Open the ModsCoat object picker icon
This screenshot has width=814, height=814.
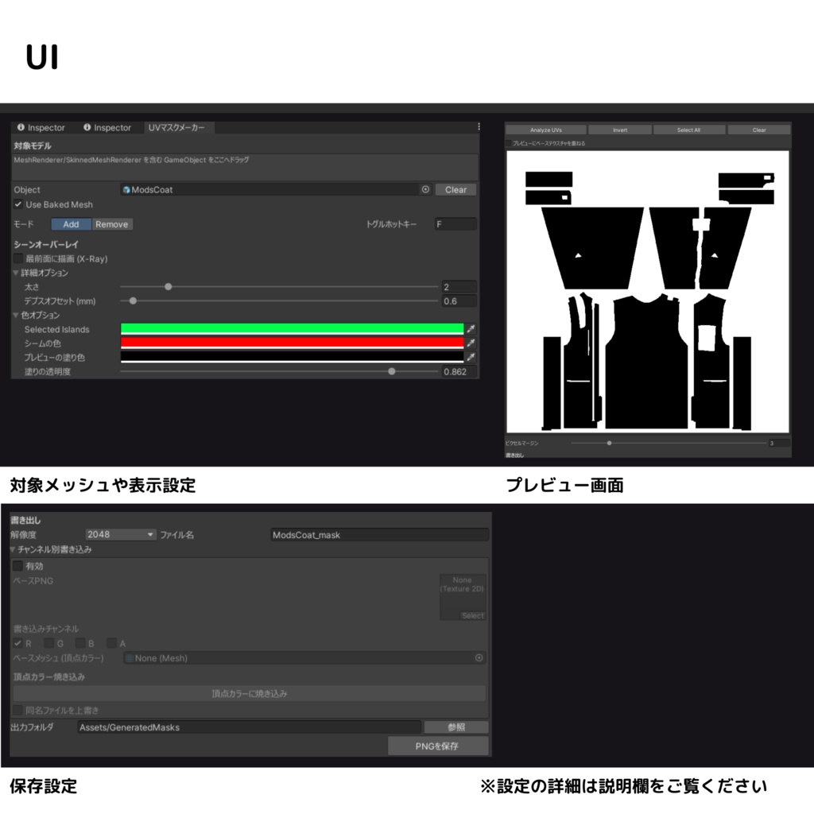click(x=425, y=189)
